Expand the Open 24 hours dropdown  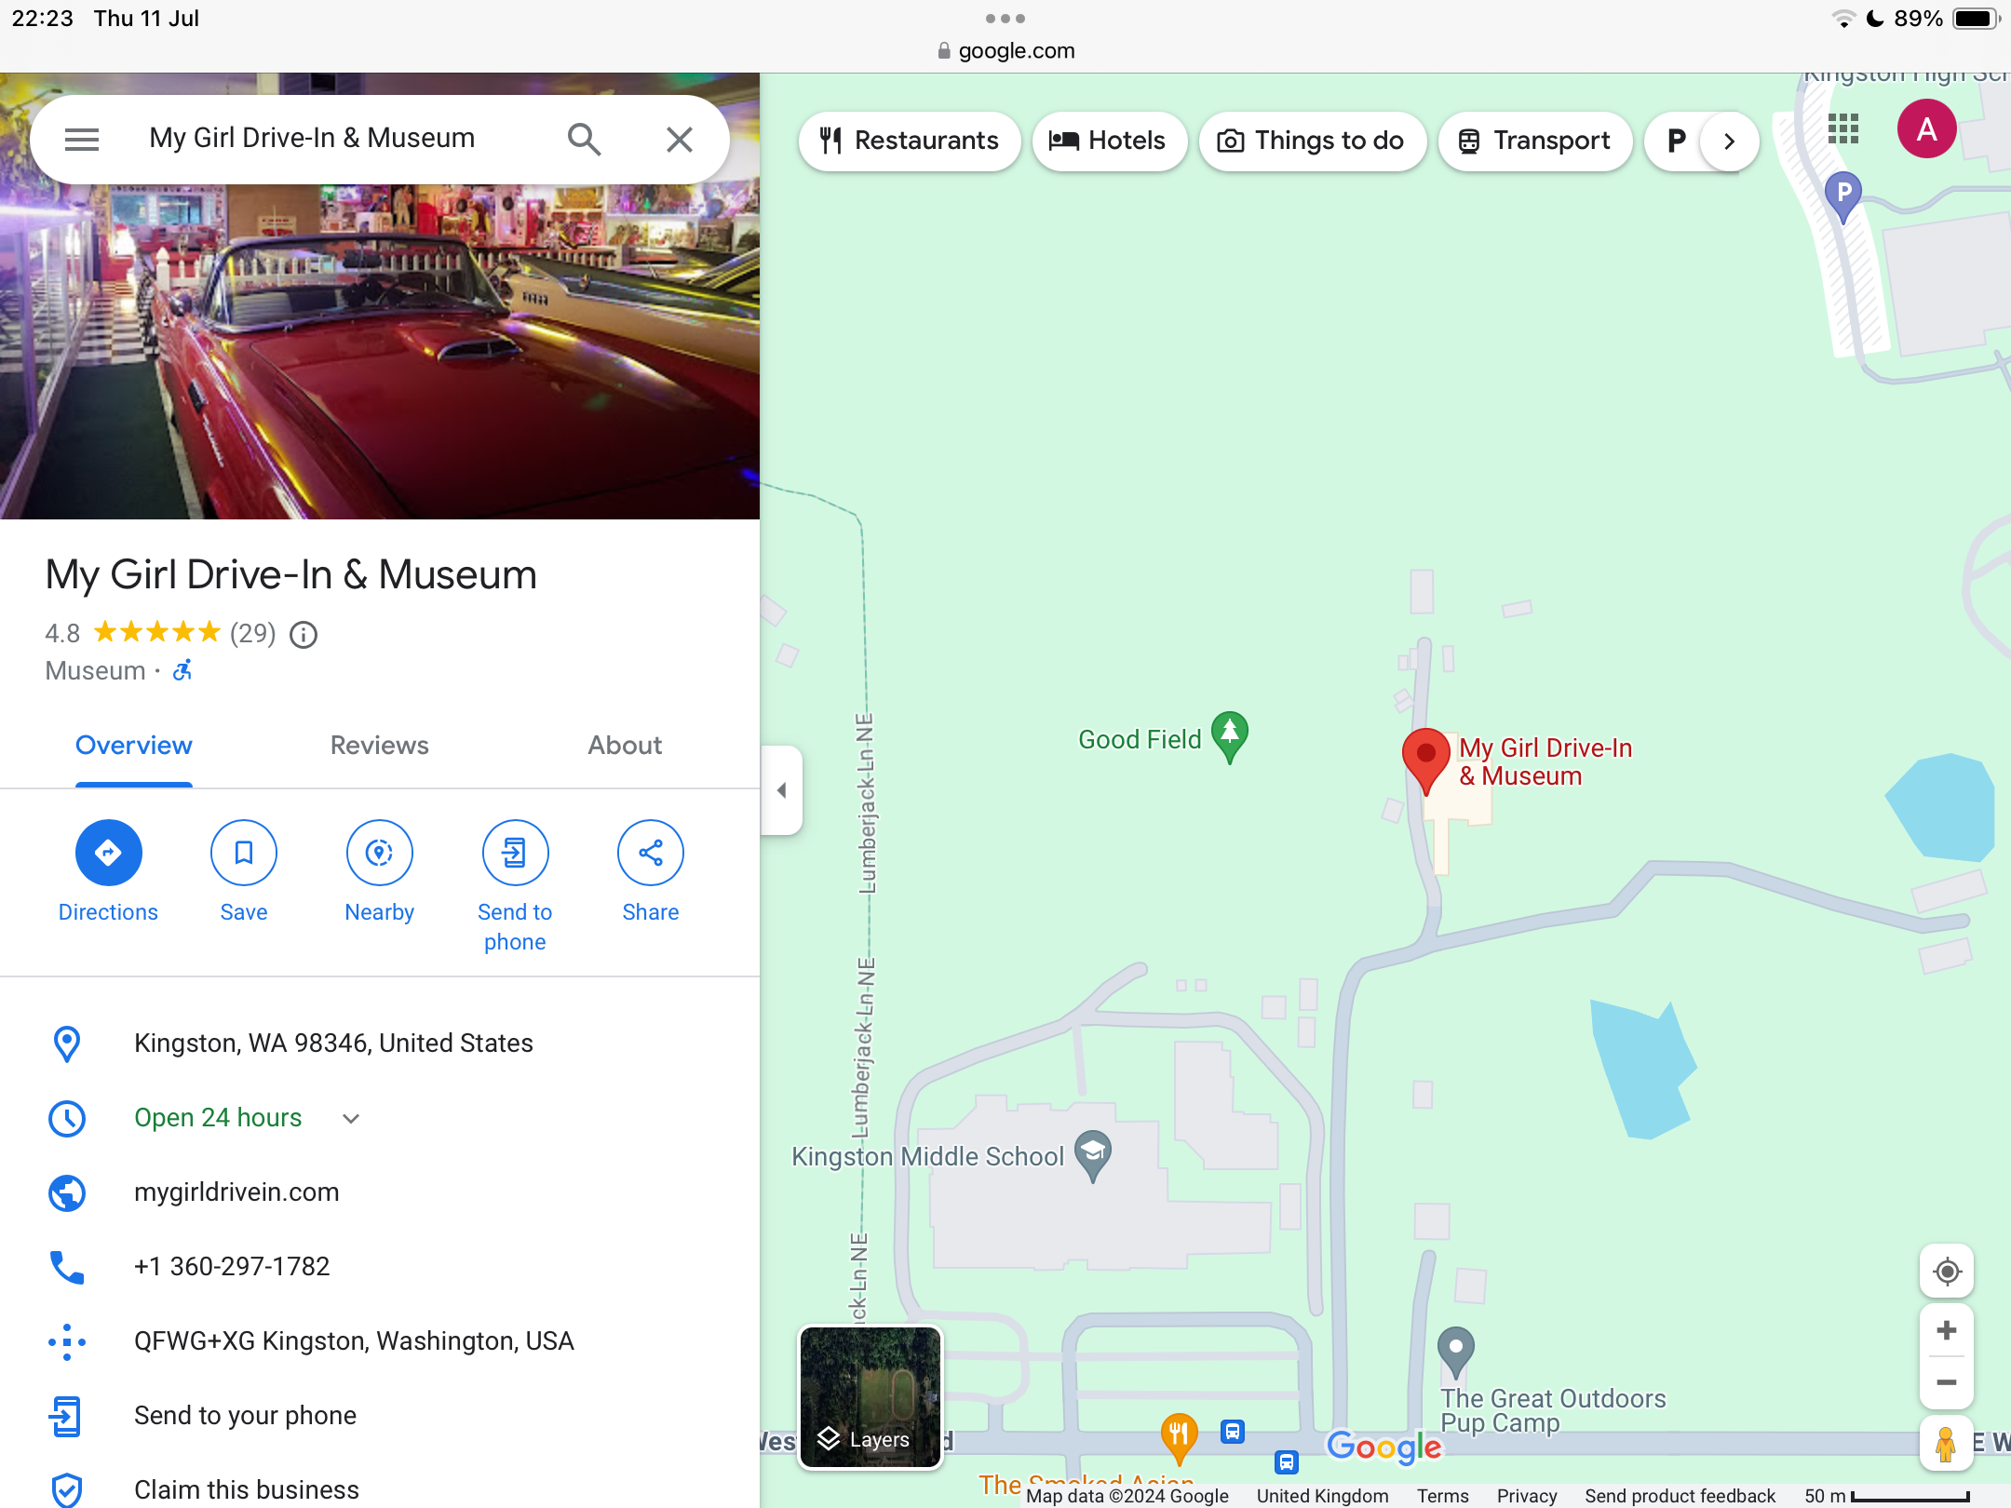tap(351, 1118)
